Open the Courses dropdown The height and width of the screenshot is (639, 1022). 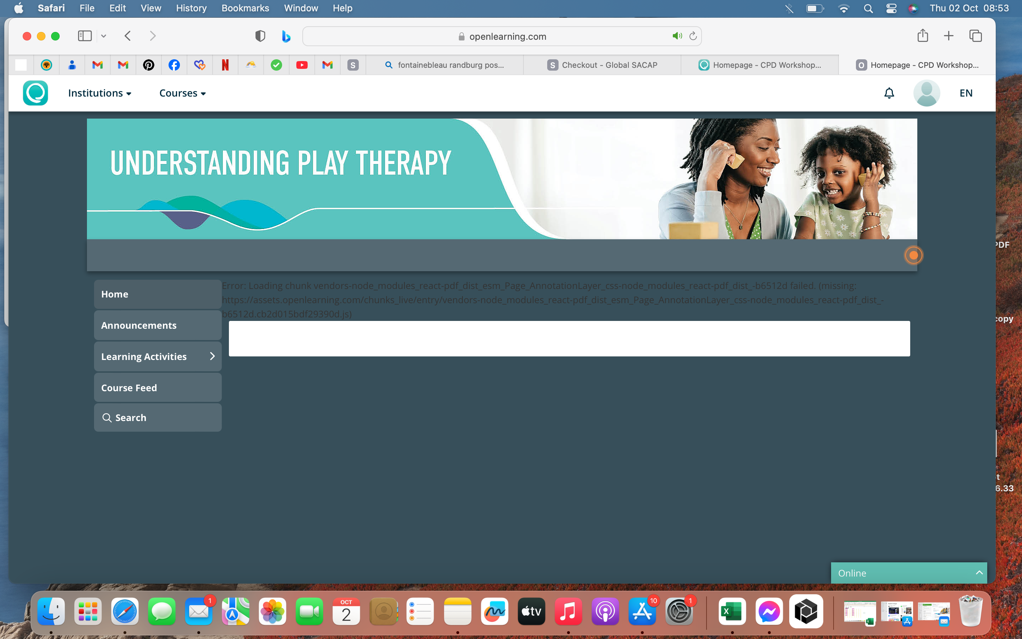click(182, 93)
